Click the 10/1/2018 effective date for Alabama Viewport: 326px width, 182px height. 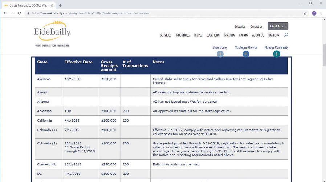[73, 79]
